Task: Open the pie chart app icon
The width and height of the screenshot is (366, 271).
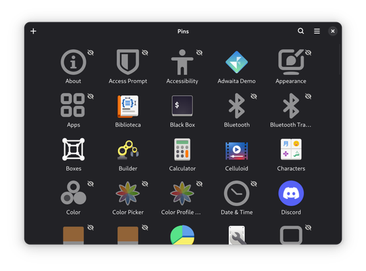Action: point(182,235)
